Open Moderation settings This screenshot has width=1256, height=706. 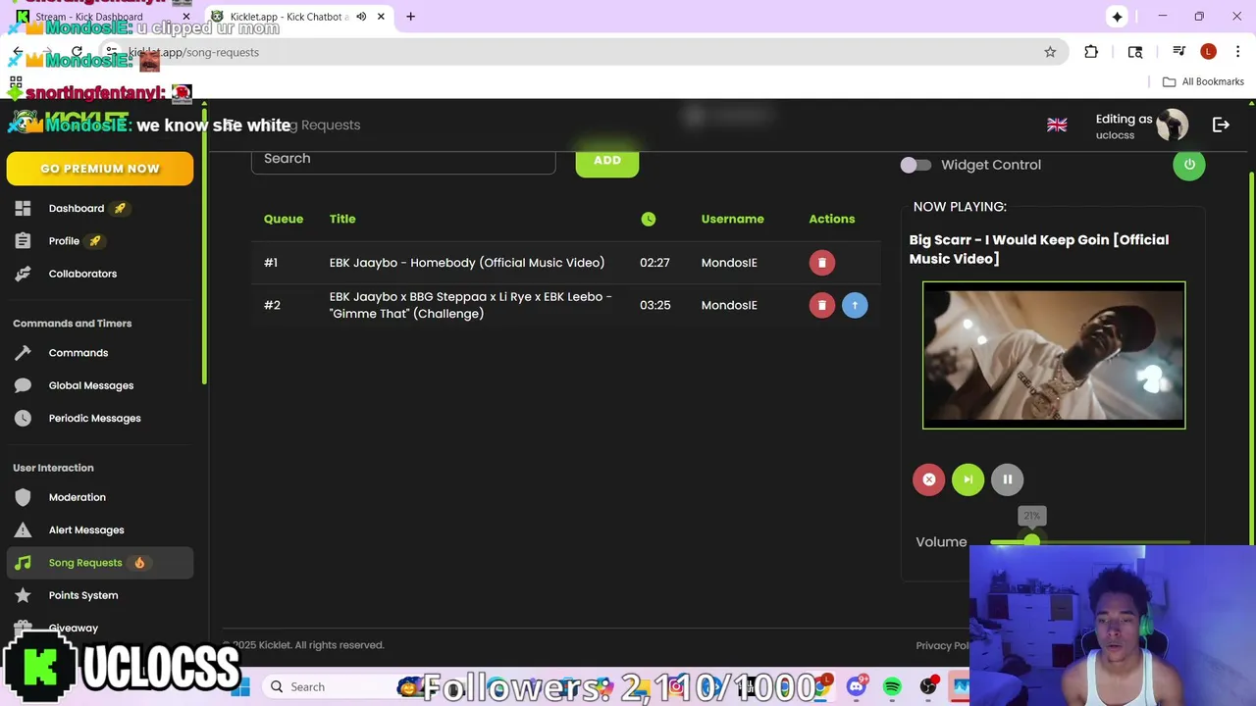point(77,497)
